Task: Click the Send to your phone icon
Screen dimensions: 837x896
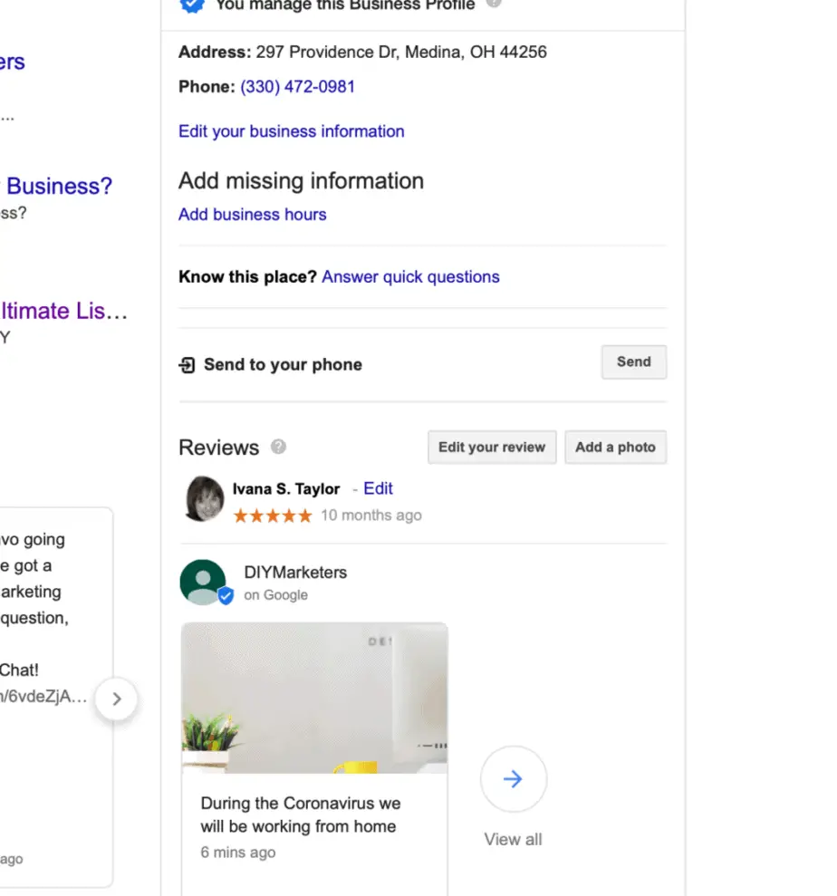Action: (x=187, y=364)
